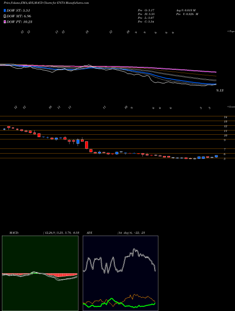Screen dimensions: 235x311
Task: Click the blue DOW ST legend swatch
Action: point(5,10)
